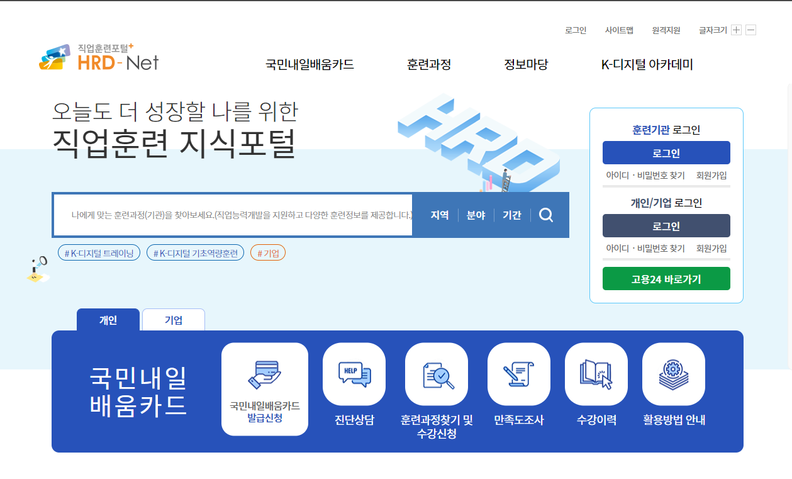Open 활용방법 안내 gear icon
Viewport: 792px width, 479px height.
tap(674, 374)
